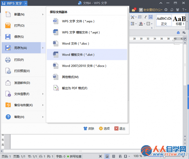Screen dimensions: 189x159
Task: Expand the Save As (另存为) submenu arrow
Action: click(43, 48)
